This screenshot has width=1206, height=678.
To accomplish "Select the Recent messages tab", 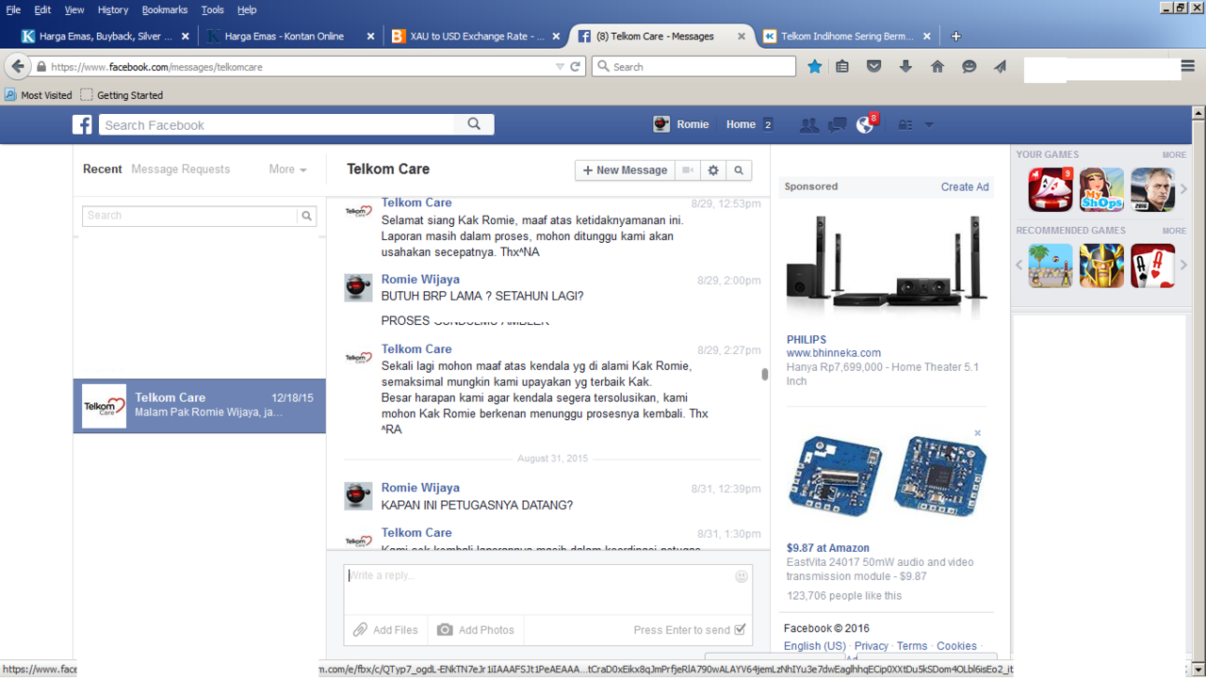I will 103,169.
